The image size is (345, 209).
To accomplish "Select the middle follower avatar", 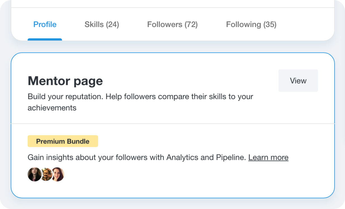I will [46, 175].
